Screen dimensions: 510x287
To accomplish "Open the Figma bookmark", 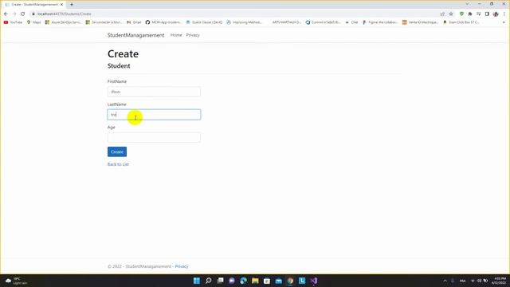I will [380, 22].
